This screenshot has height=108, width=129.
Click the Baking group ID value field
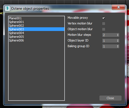[109, 46]
